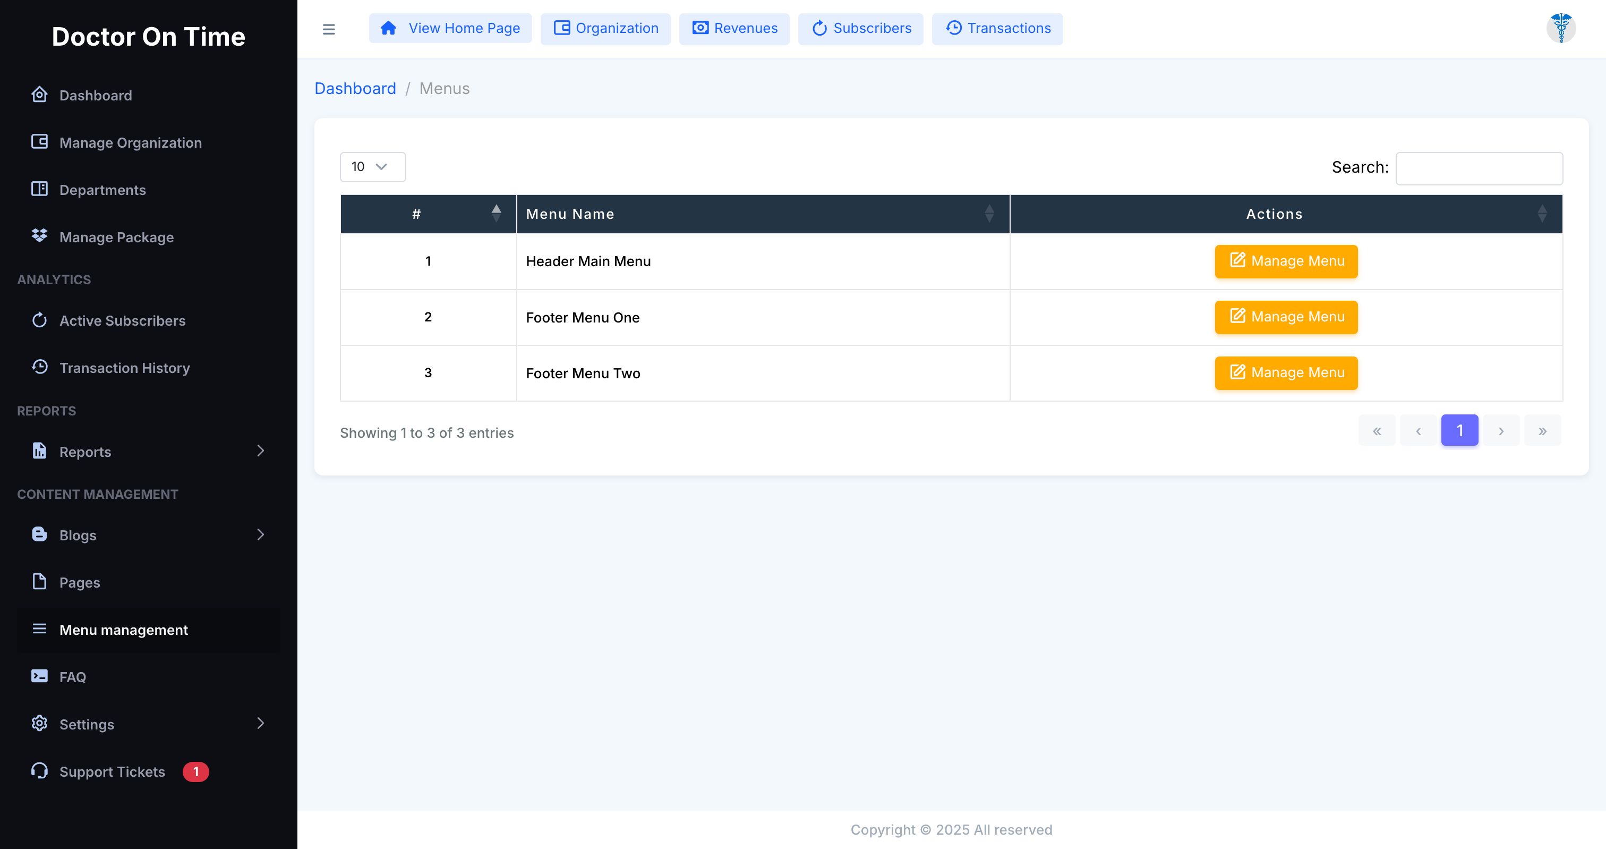Viewport: 1606px width, 849px height.
Task: Click edit icon on Footer Menu Two row
Action: (1237, 372)
